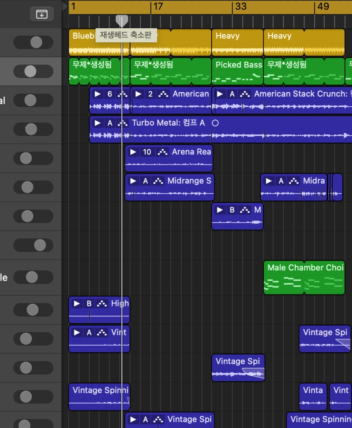Screen dimensions: 352x428
Task: Open take B menu on High region
Action: pos(89,304)
